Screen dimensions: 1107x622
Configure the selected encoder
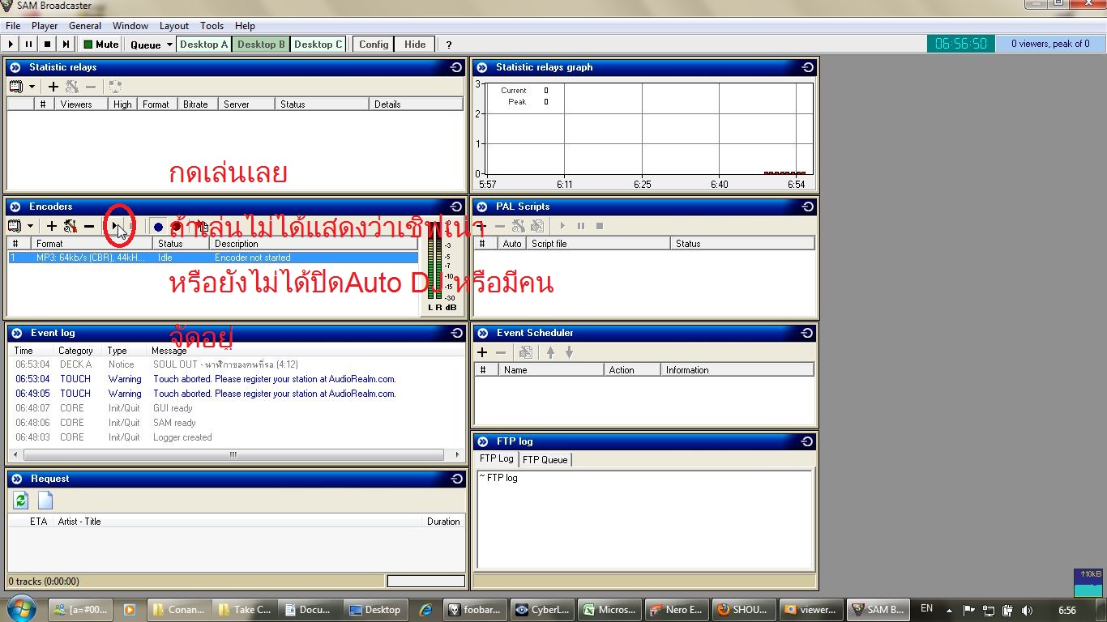(71, 227)
